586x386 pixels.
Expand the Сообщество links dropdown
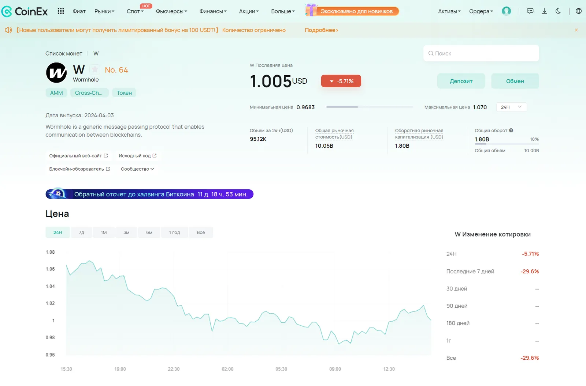137,169
